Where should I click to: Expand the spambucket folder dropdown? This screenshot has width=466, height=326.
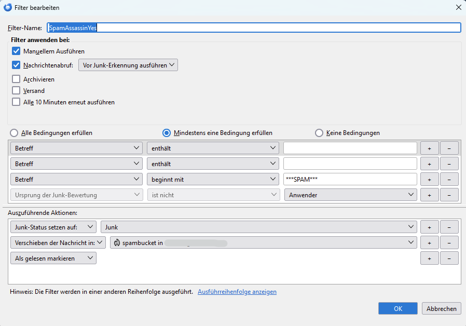point(264,242)
